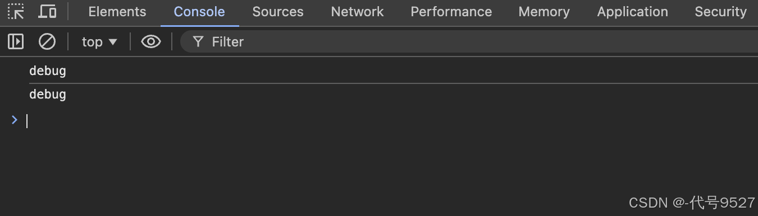Open the Performance tab
This screenshot has height=216, width=758.
point(451,12)
